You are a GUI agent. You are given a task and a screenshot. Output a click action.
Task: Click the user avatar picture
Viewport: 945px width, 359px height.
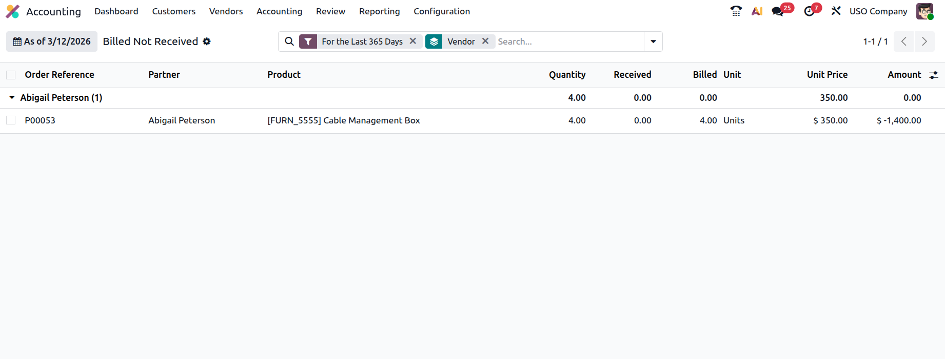[924, 11]
